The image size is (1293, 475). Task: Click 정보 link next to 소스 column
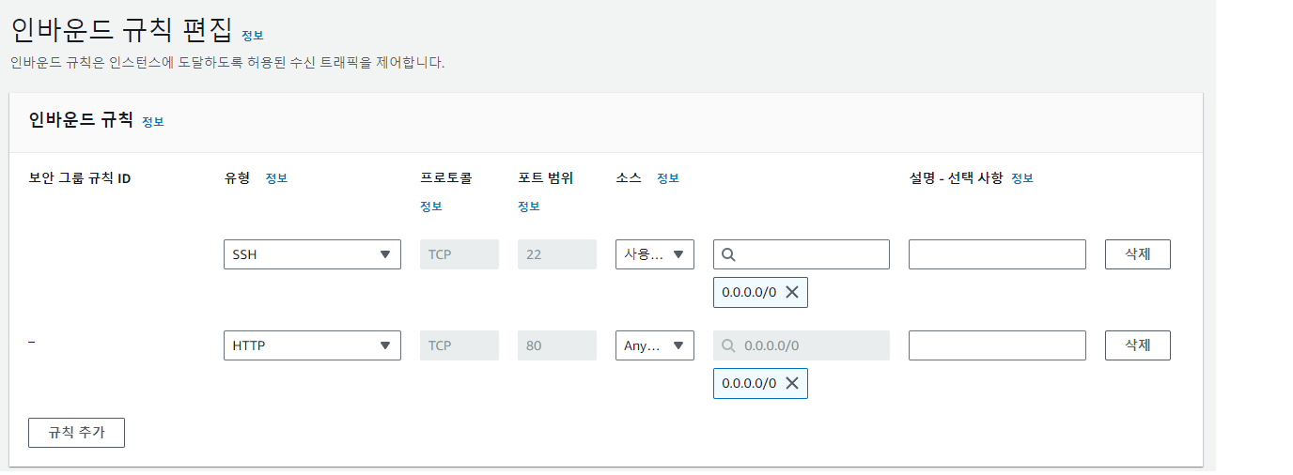pos(668,178)
